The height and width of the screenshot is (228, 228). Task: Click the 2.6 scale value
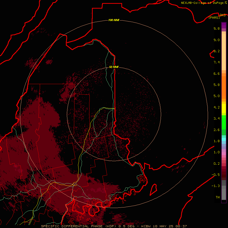(x=217, y=130)
